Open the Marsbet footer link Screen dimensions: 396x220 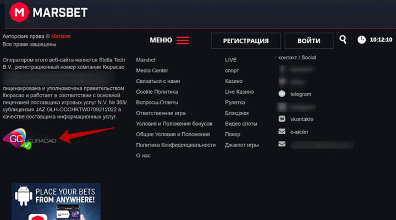point(146,60)
